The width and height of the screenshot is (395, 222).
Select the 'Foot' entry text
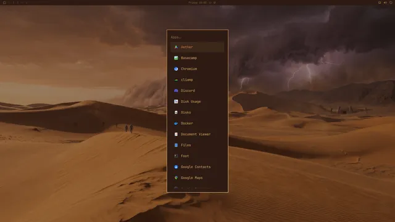click(x=185, y=156)
